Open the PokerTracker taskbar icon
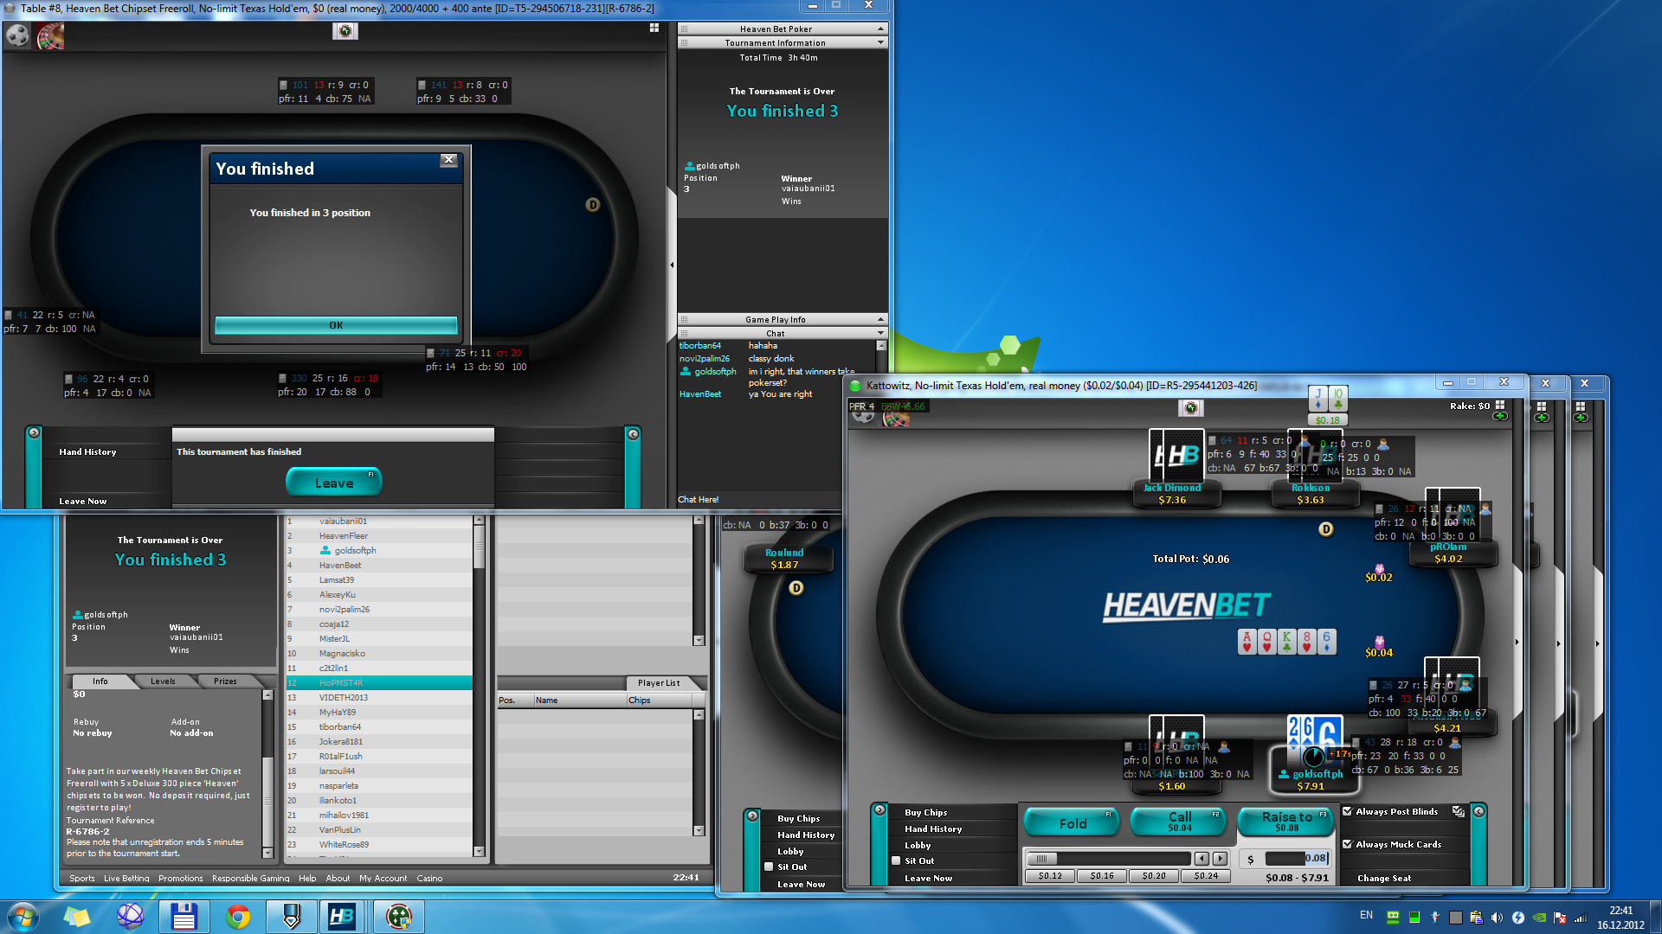The height and width of the screenshot is (934, 1662). 398,917
